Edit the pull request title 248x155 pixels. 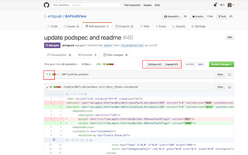pos(229,37)
